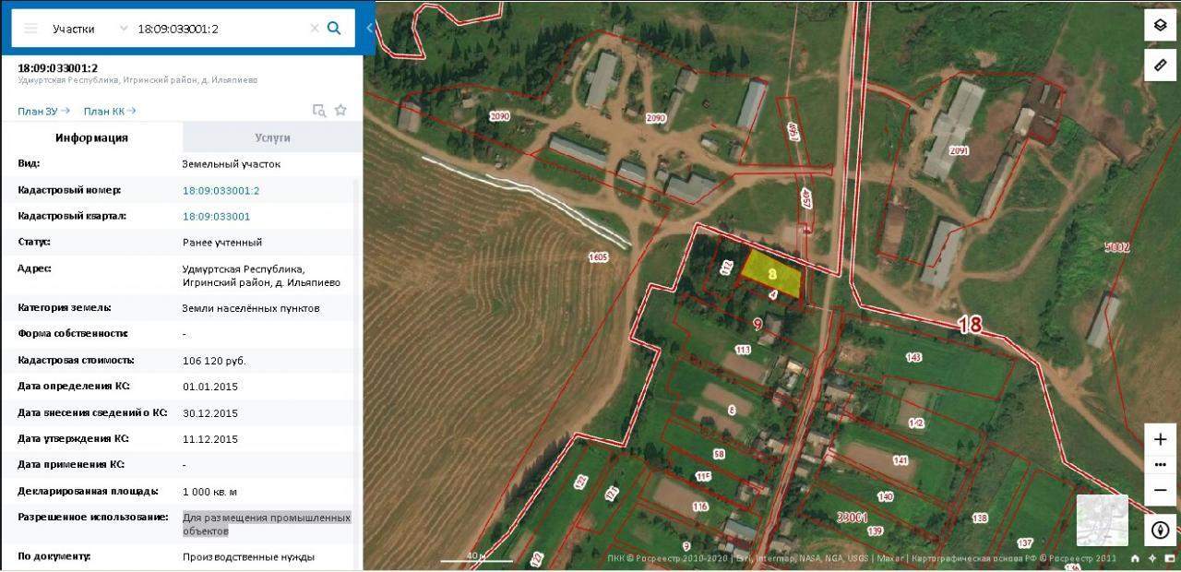
Task: Select the Информация tab
Action: click(91, 137)
